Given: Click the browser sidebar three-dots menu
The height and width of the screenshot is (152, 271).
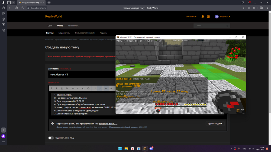Looking at the screenshot, I should 3,142.
